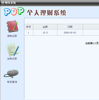Open the 进帐记录 notebook icon
This screenshot has width=99, height=100.
[x=12, y=26]
